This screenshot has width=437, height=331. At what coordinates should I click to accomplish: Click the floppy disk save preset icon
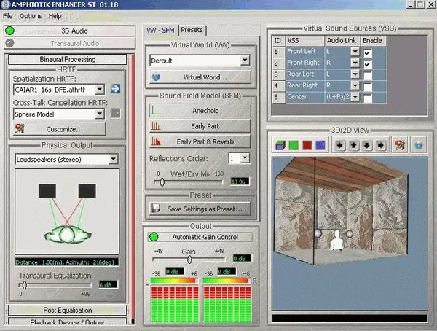[156, 209]
